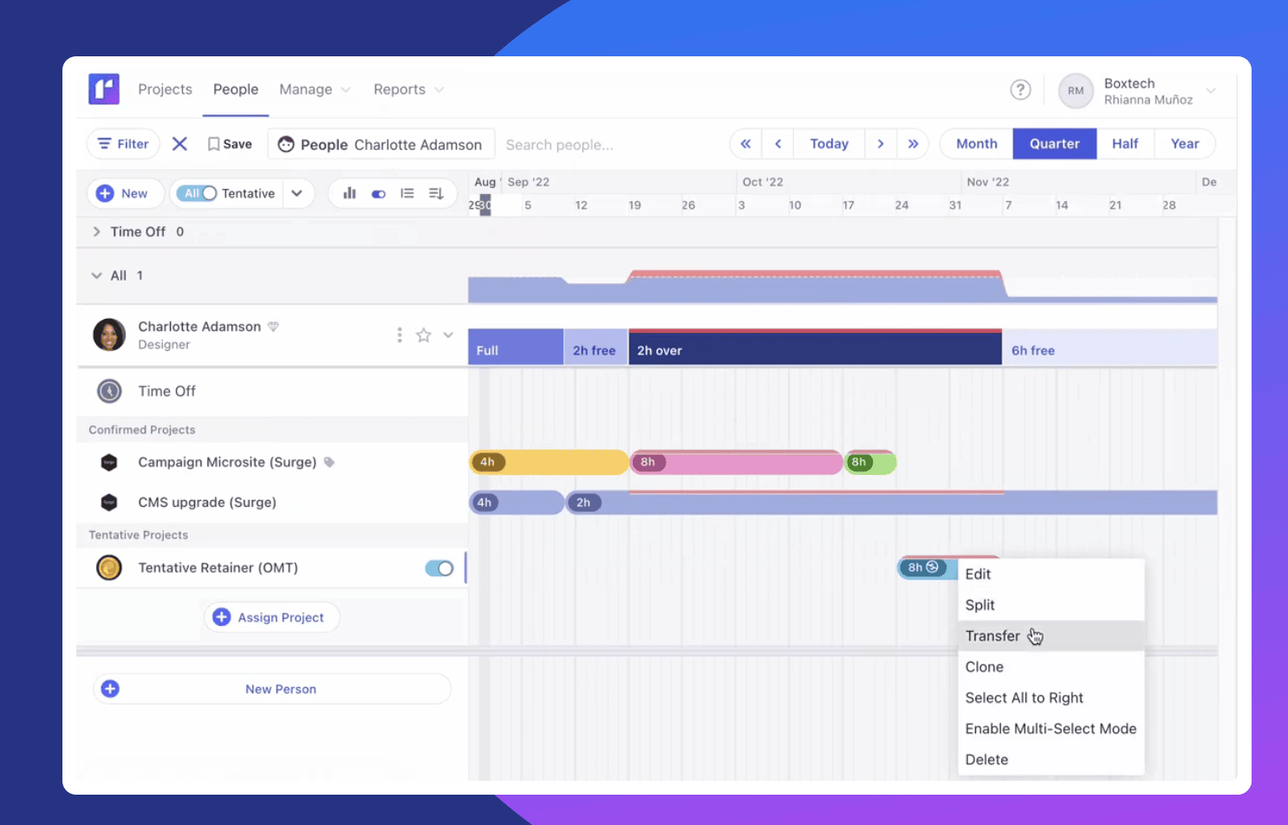
Task: Open the help question mark icon
Action: pyautogui.click(x=1021, y=89)
